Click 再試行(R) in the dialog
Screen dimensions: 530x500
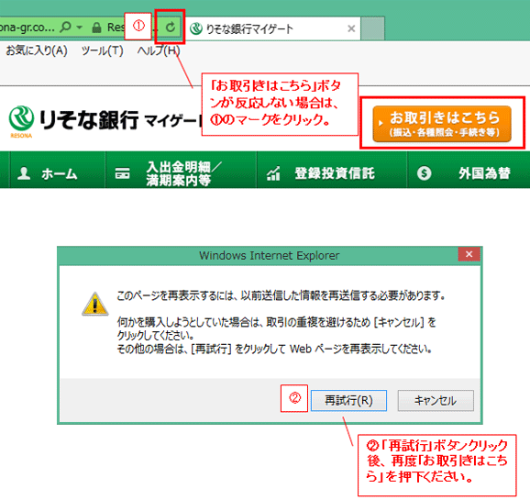(348, 401)
